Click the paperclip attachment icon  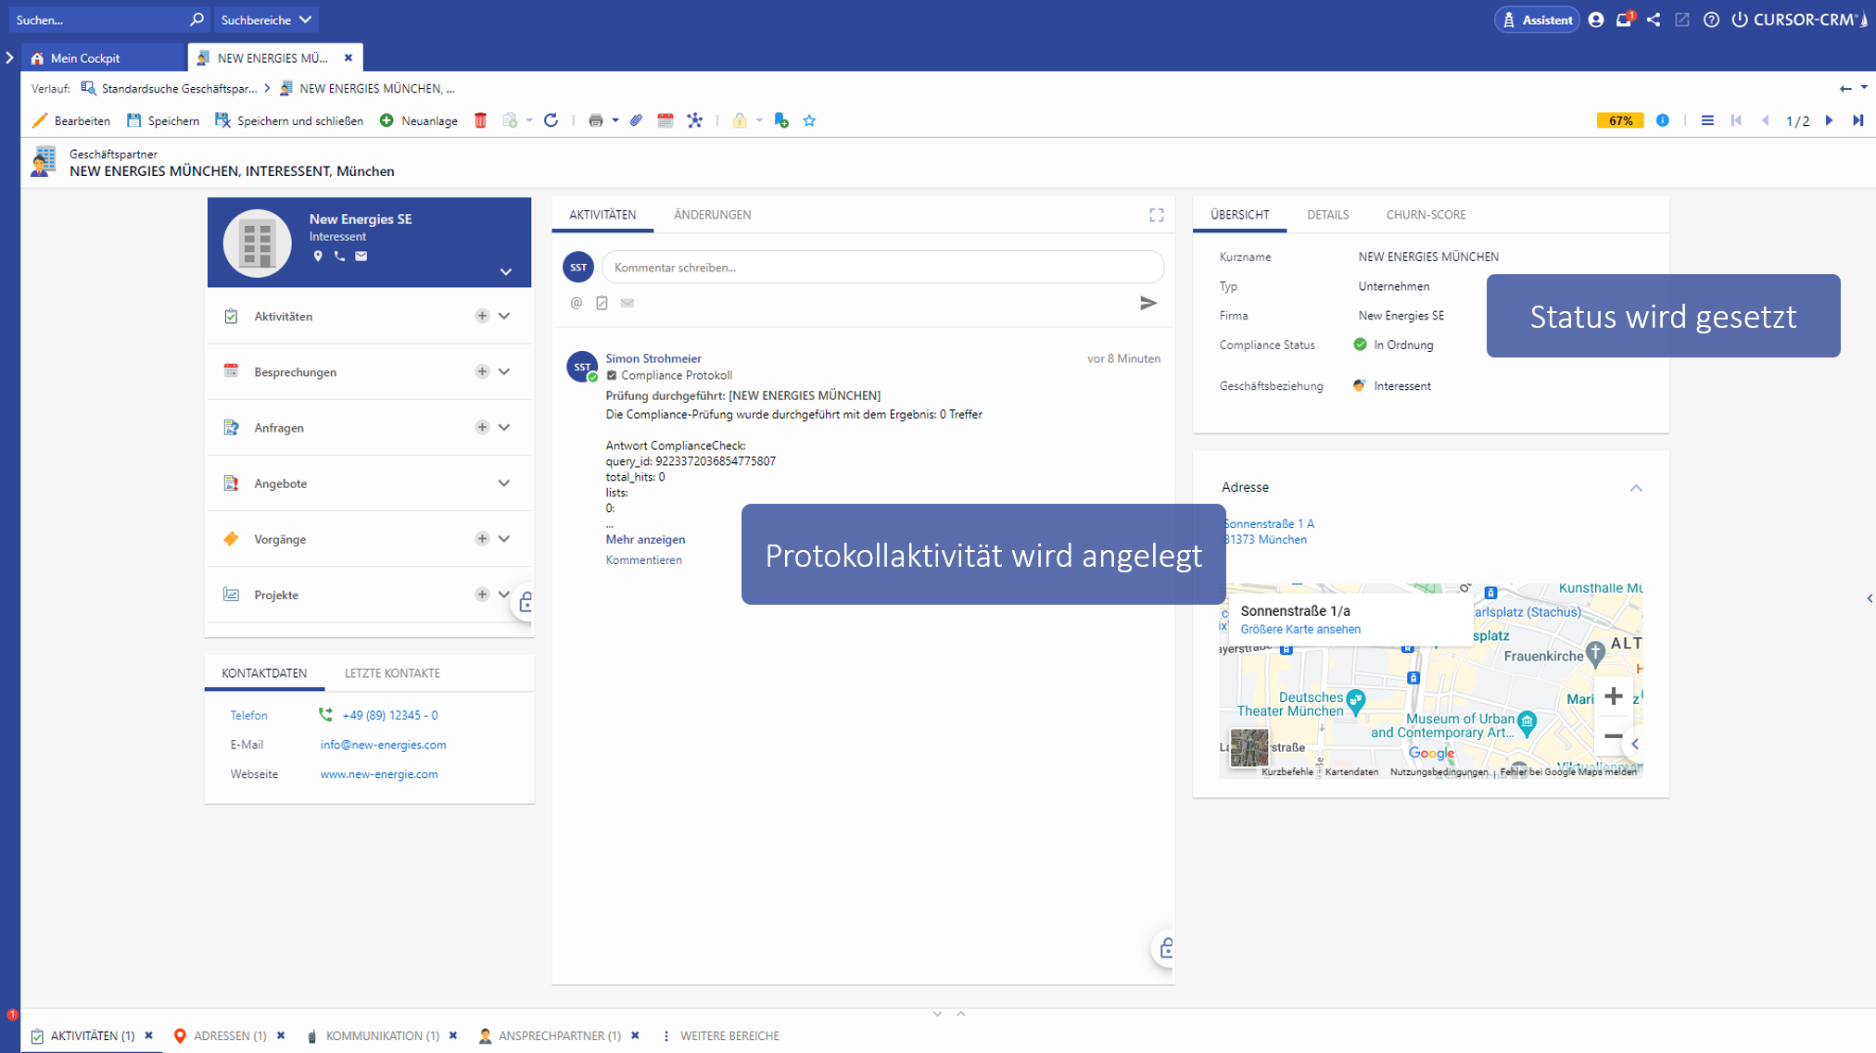tap(636, 120)
